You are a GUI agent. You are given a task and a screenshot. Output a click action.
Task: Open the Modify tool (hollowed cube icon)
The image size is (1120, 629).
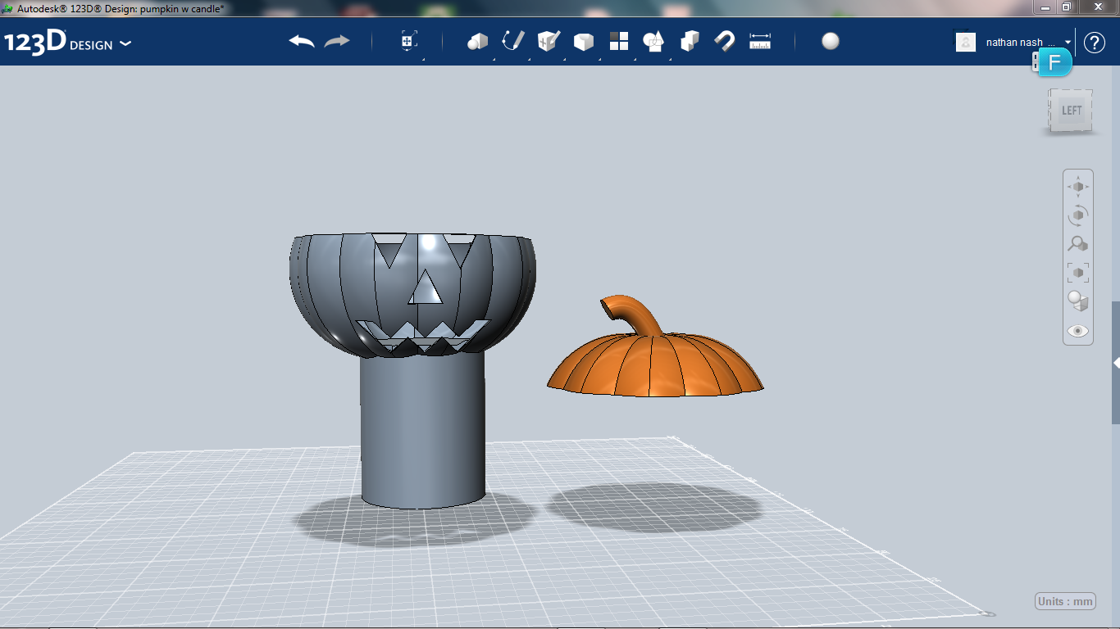[584, 42]
